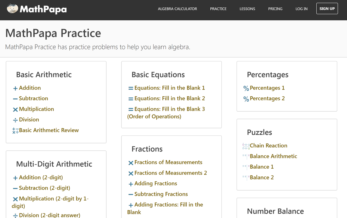Click the chain icon beside Chain Reaction
Viewport: 347px width, 218px height.
[246, 146]
